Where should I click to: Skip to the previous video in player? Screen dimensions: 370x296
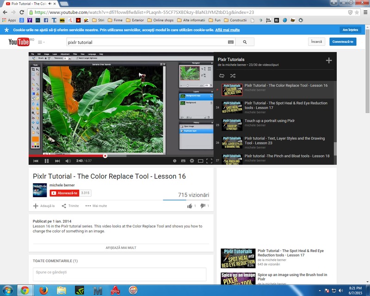click(x=36, y=161)
